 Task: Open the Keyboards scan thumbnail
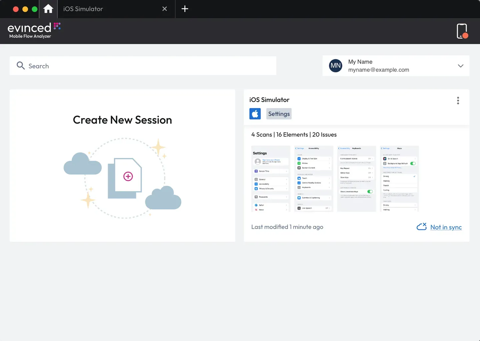(x=357, y=179)
